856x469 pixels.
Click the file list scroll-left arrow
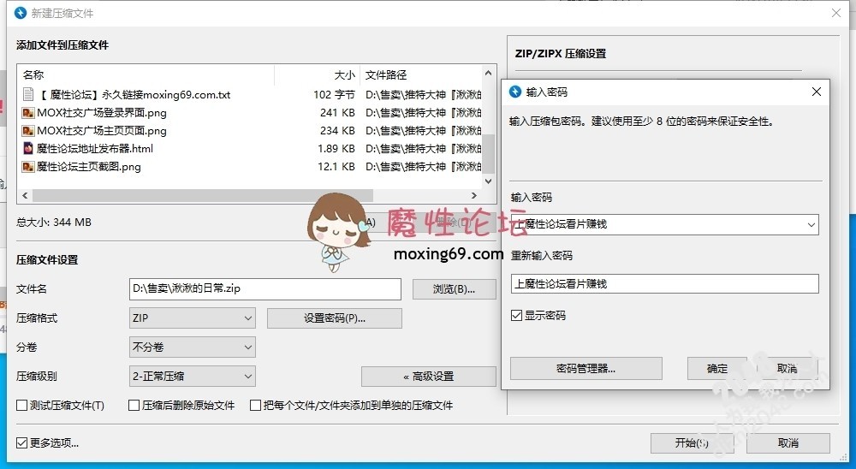tap(25, 195)
